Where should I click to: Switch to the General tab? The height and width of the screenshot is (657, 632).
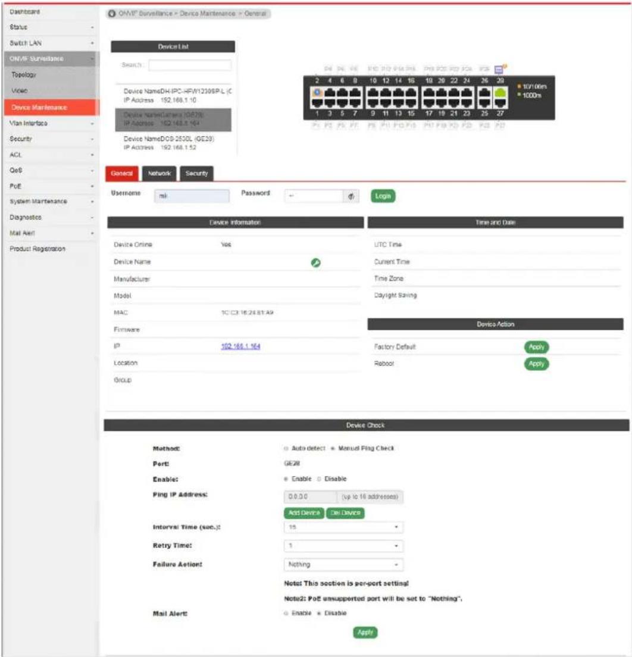[x=122, y=173]
